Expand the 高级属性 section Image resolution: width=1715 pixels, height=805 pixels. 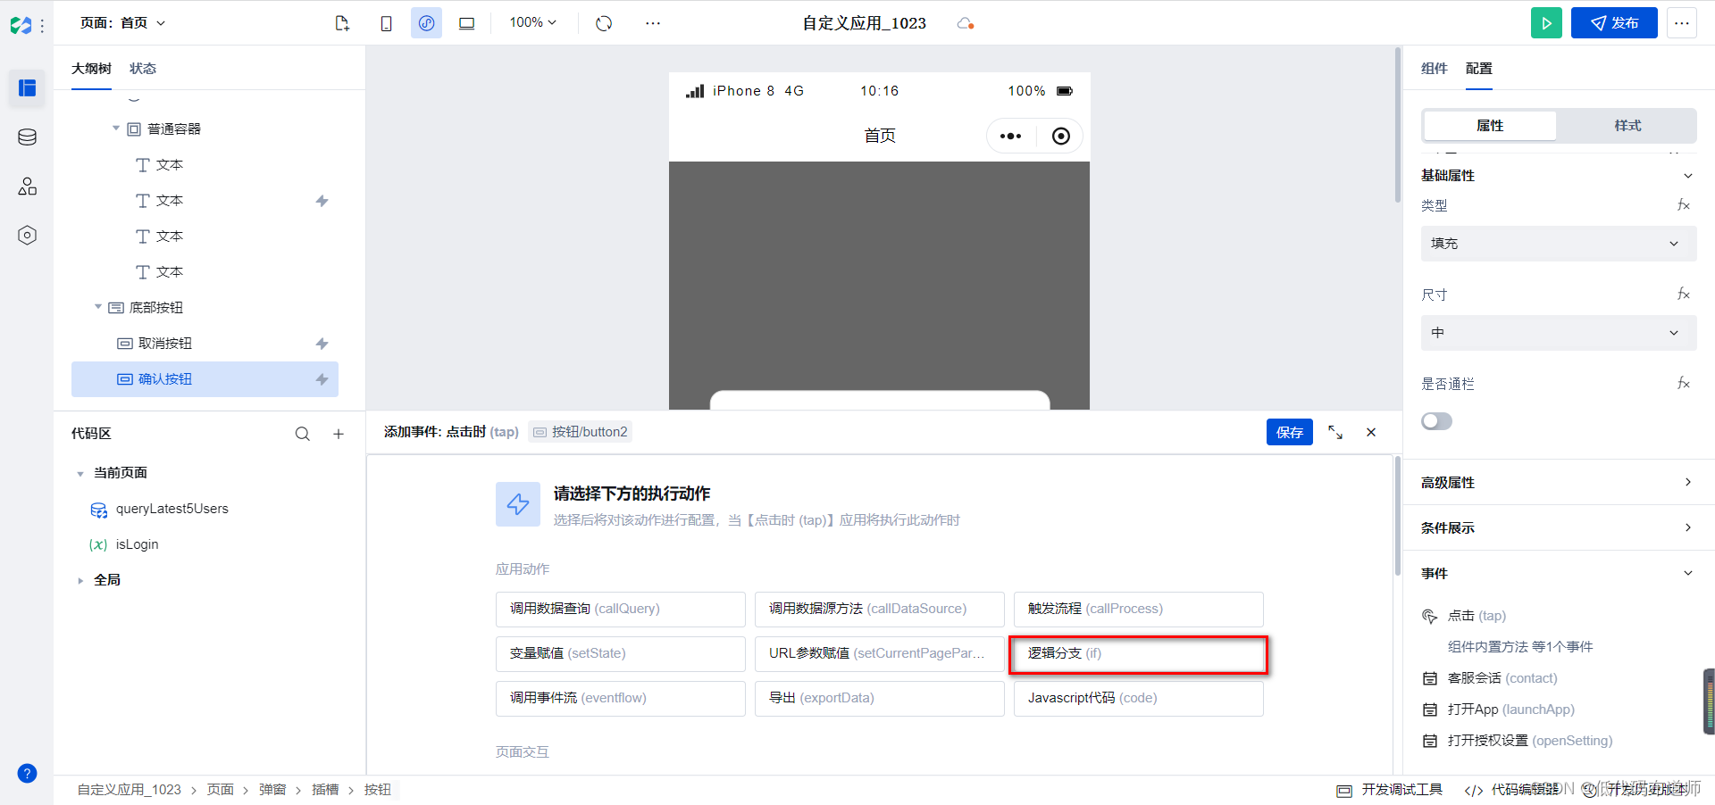1687,482
